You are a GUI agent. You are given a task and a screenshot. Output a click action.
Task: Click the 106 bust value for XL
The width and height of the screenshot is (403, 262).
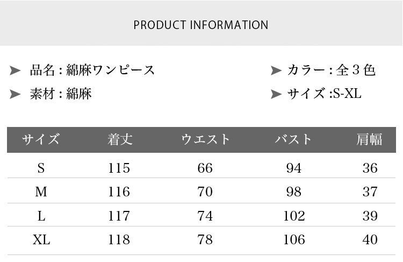(294, 239)
